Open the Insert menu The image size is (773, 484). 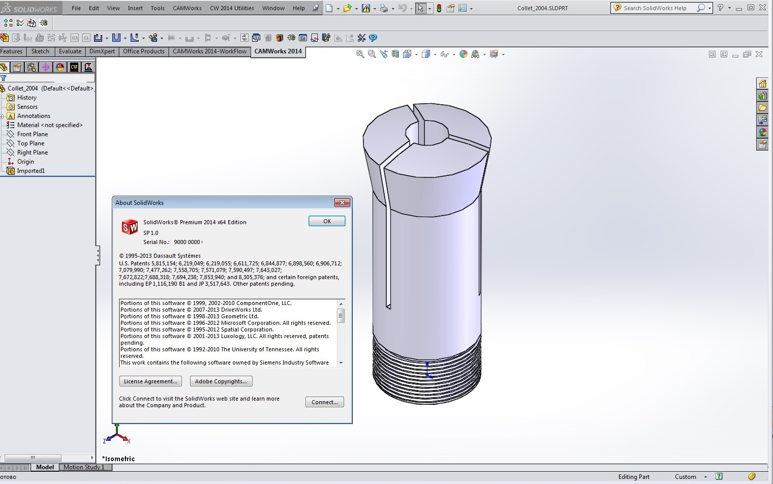tap(135, 8)
